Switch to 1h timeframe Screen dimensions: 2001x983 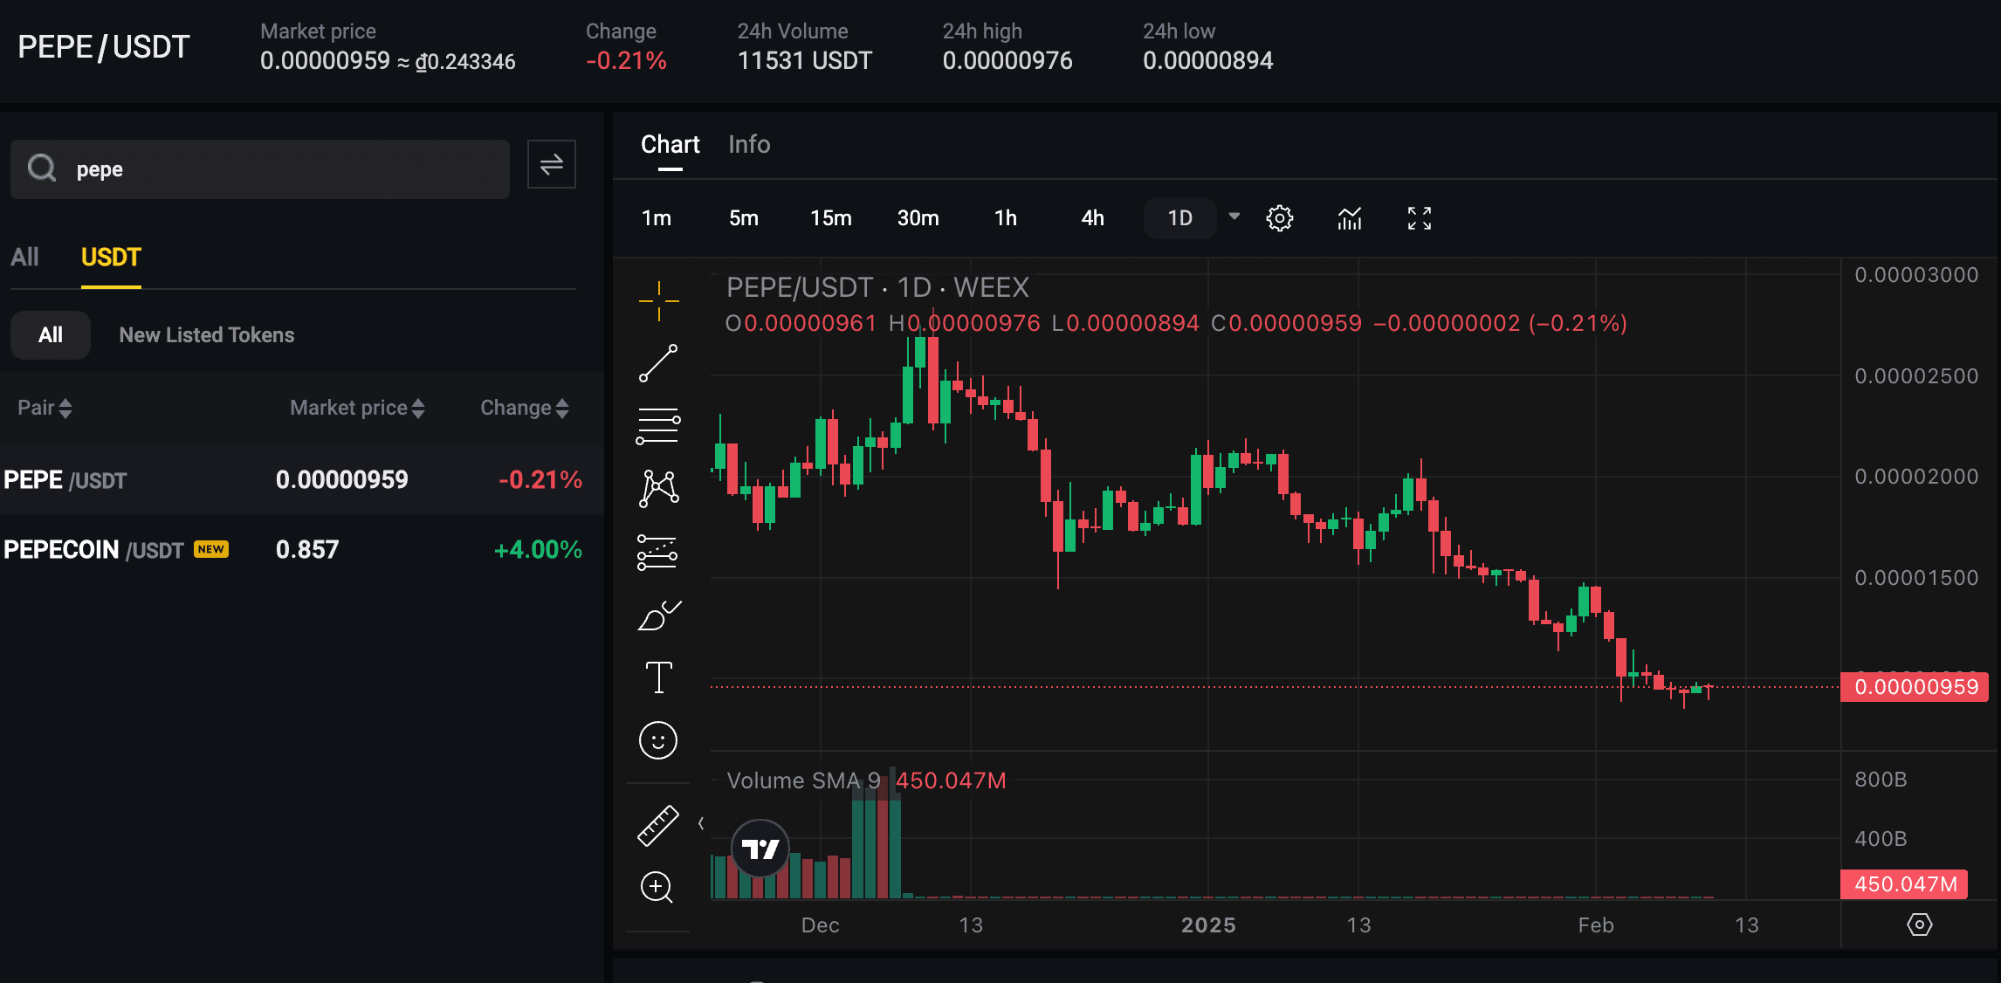(x=1006, y=218)
